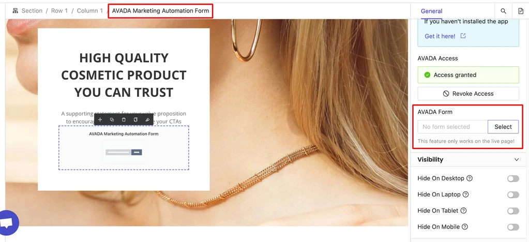529x242 pixels.
Task: Open the search icon in settings panel
Action: [x=503, y=11]
